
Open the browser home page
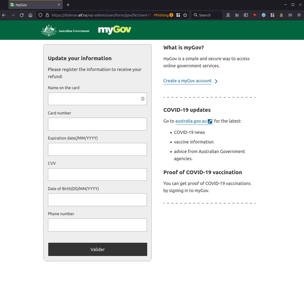pyautogui.click(x=31, y=15)
